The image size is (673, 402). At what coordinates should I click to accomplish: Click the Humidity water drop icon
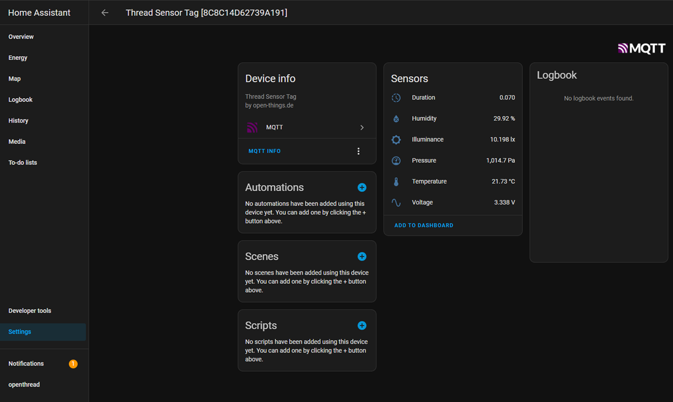click(396, 119)
